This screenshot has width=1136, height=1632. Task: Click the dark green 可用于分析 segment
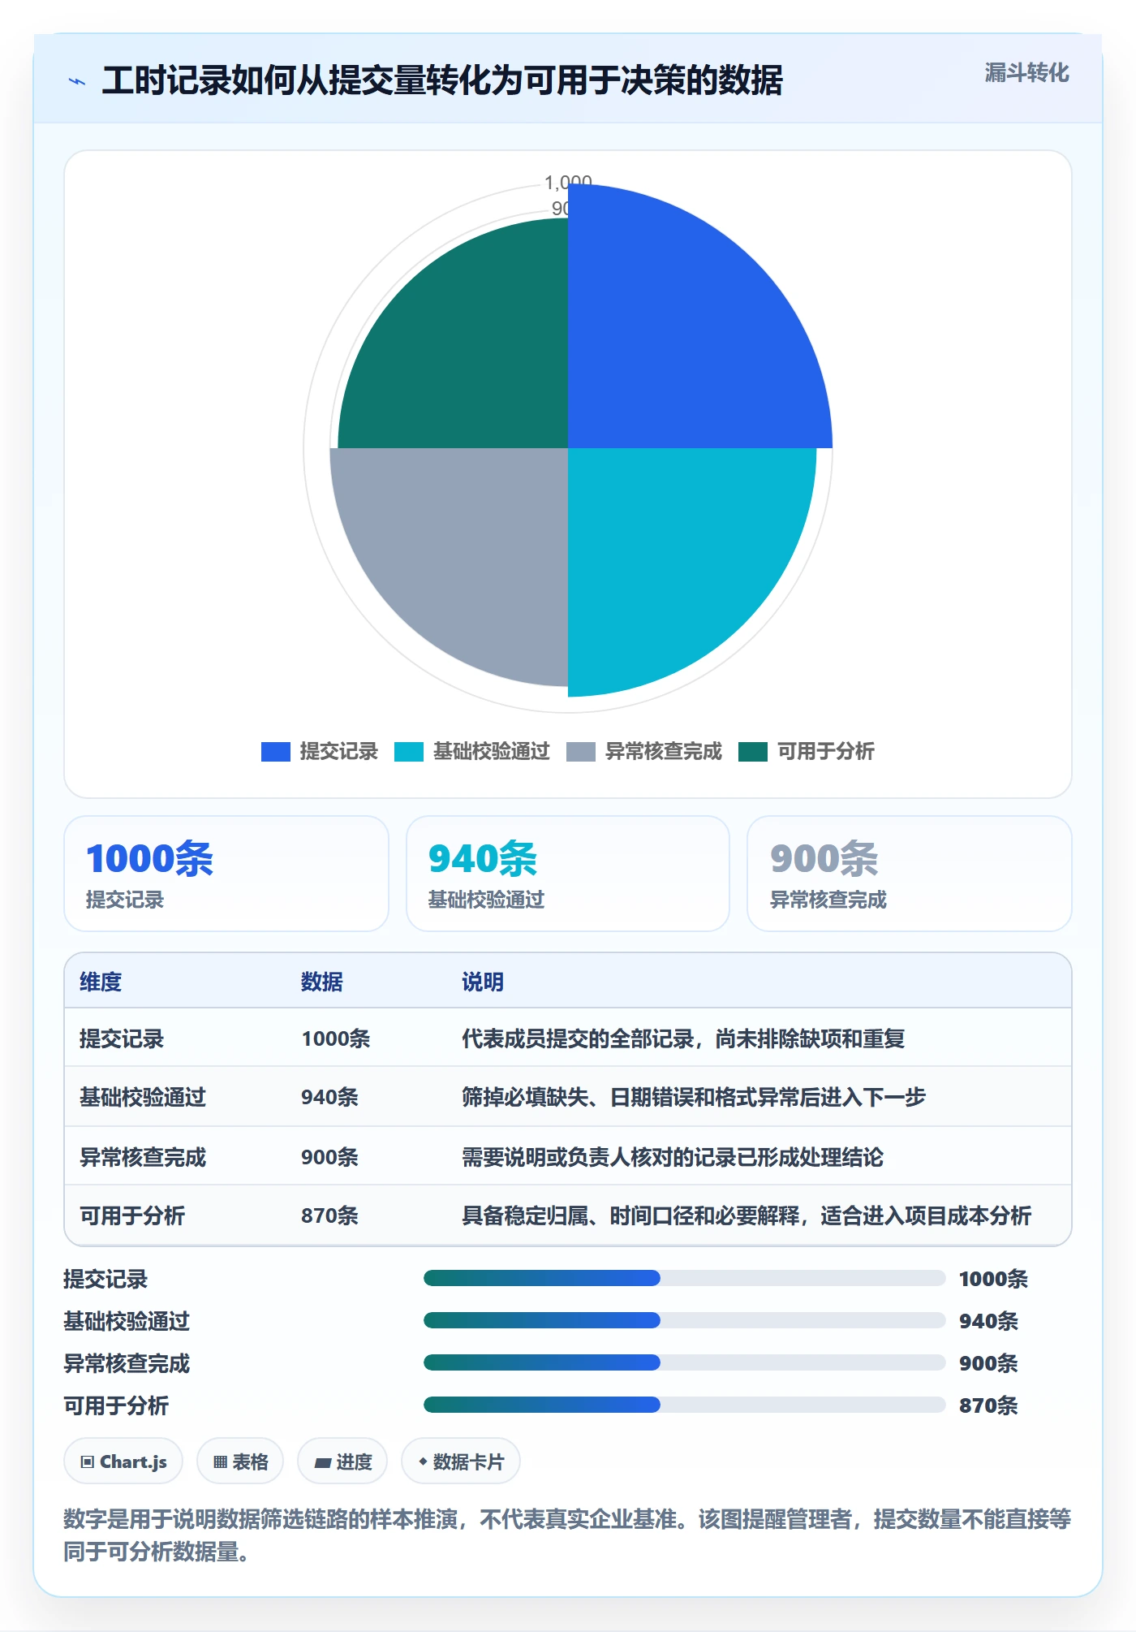(x=471, y=349)
